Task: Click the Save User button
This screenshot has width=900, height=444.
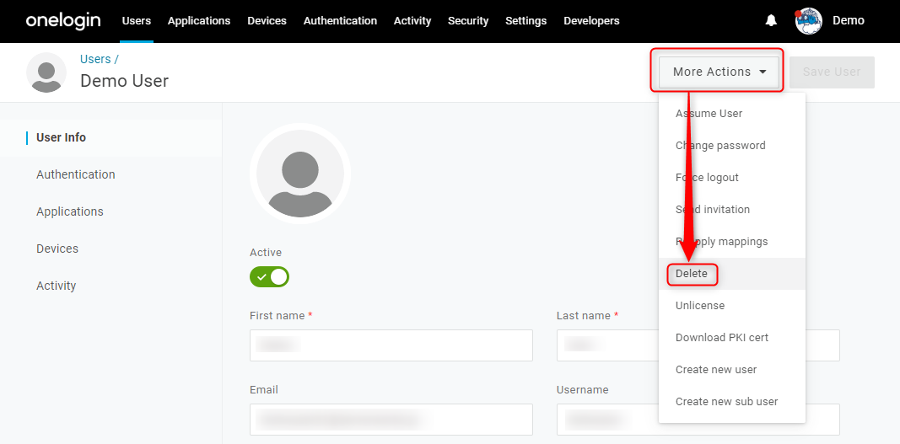Action: coord(832,72)
